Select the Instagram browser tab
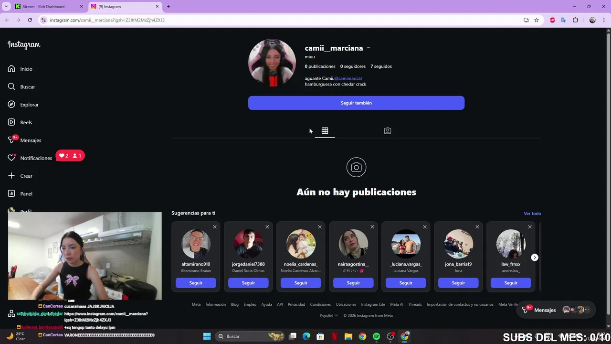 125,7
